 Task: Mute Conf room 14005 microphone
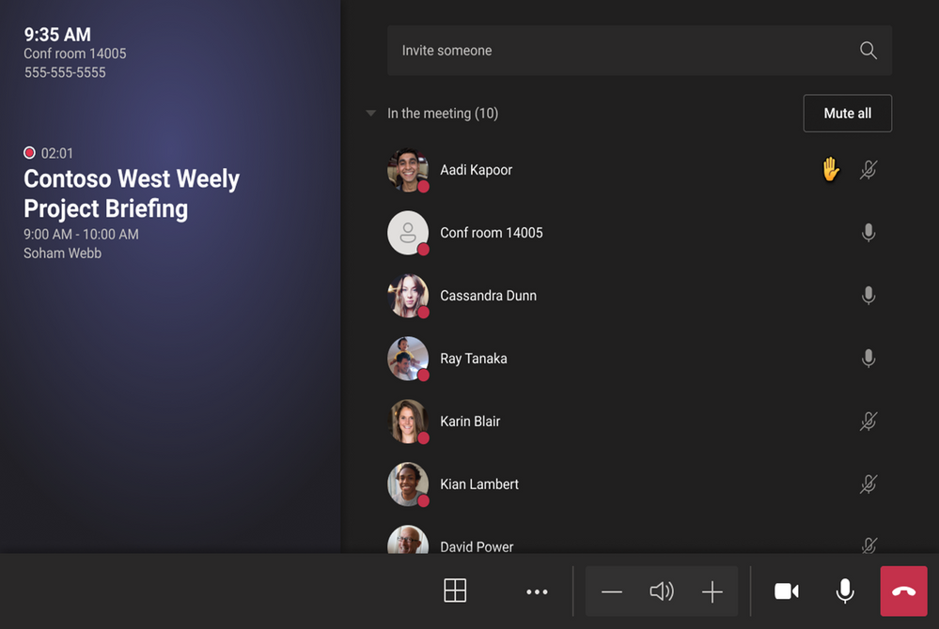pyautogui.click(x=869, y=233)
